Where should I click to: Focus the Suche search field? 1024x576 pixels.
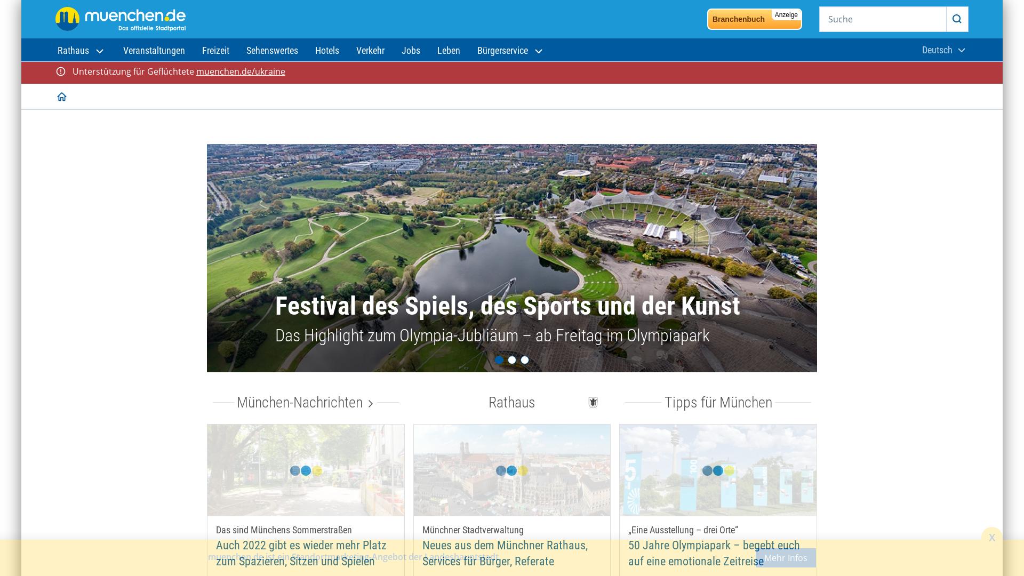pos(883,19)
